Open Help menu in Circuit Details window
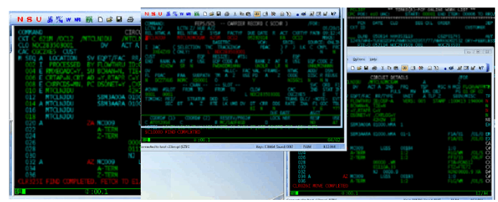This screenshot has height=202, width=498. click(373, 59)
